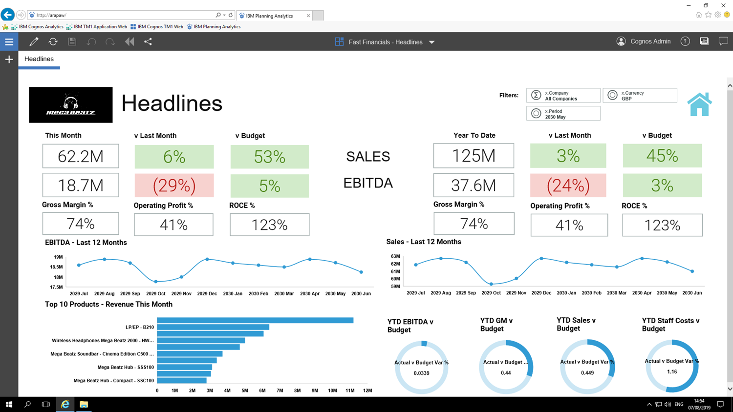This screenshot has width=733, height=412.
Task: Add a new sheet with the plus icon
Action: (9, 59)
